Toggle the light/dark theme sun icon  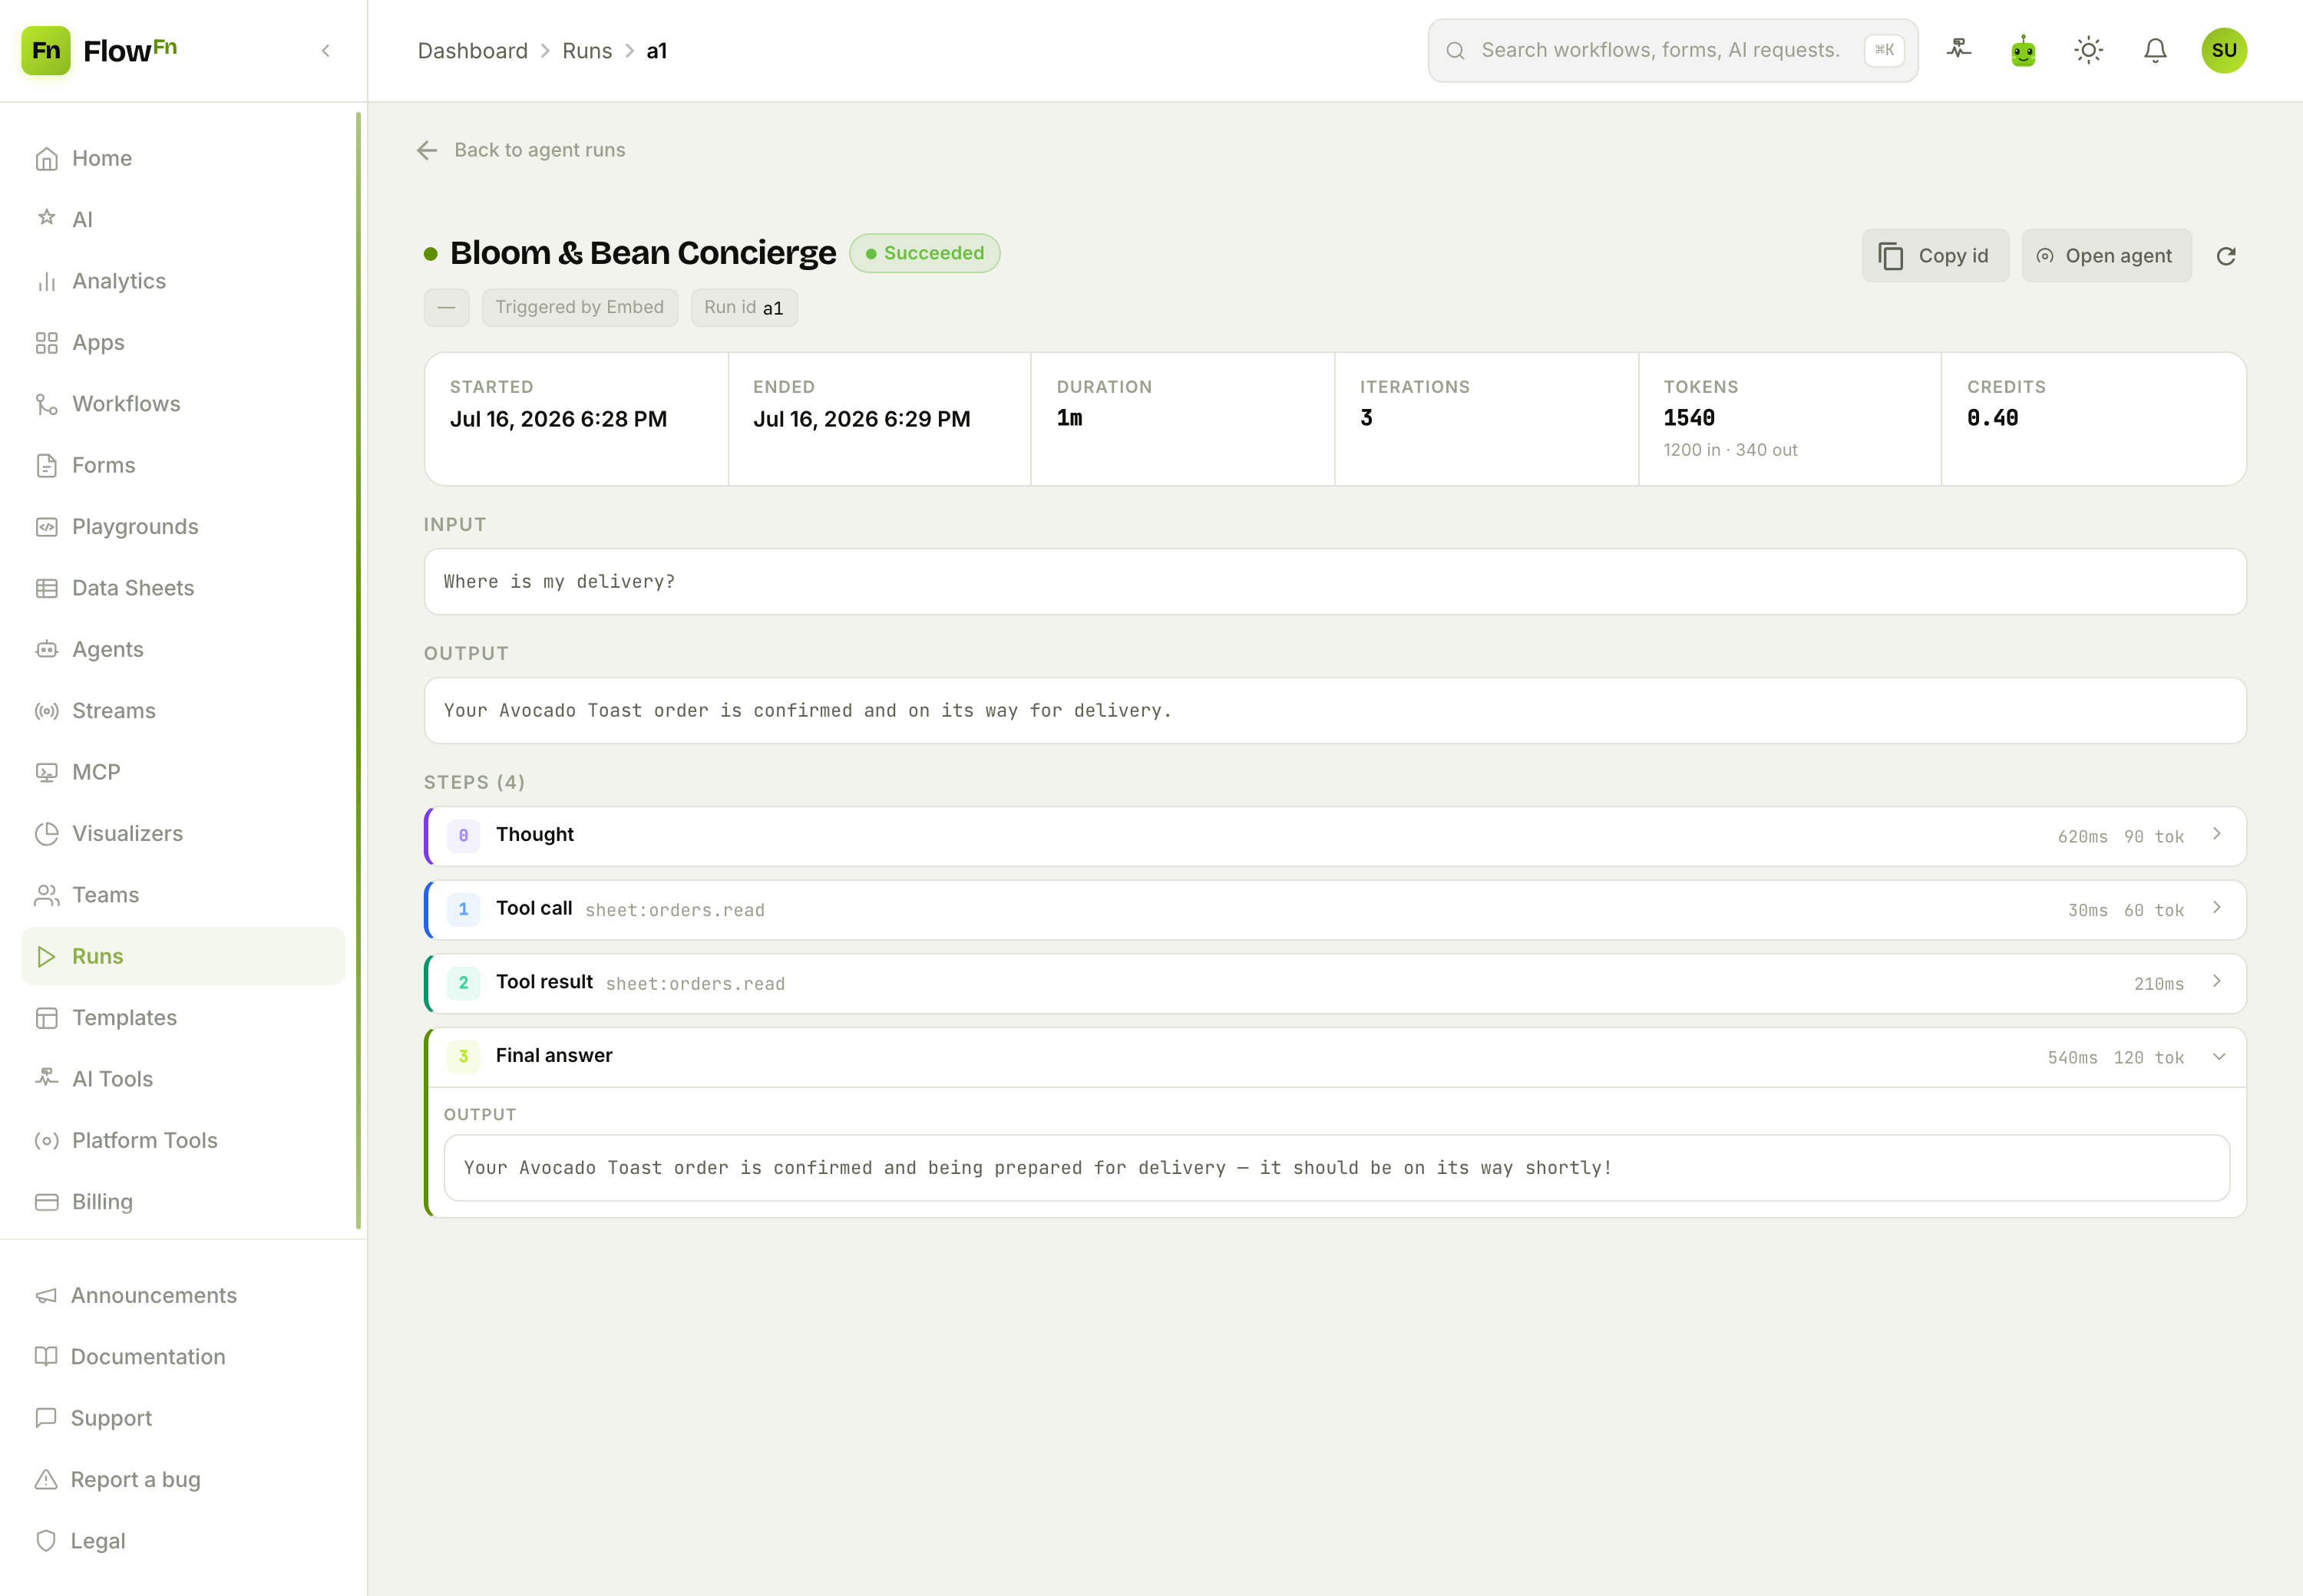[2088, 50]
